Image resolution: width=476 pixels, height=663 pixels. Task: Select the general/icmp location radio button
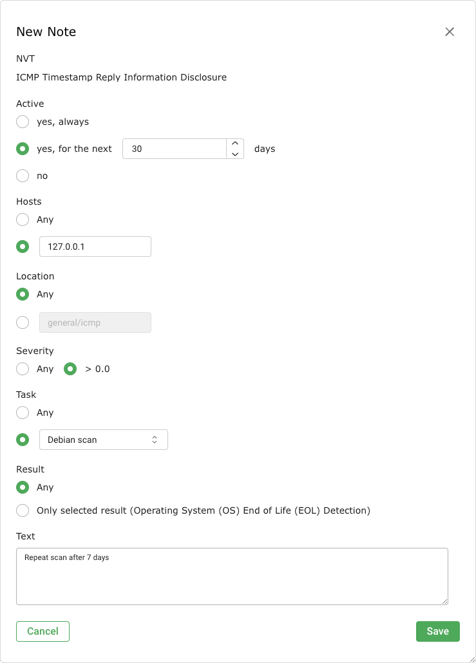23,322
